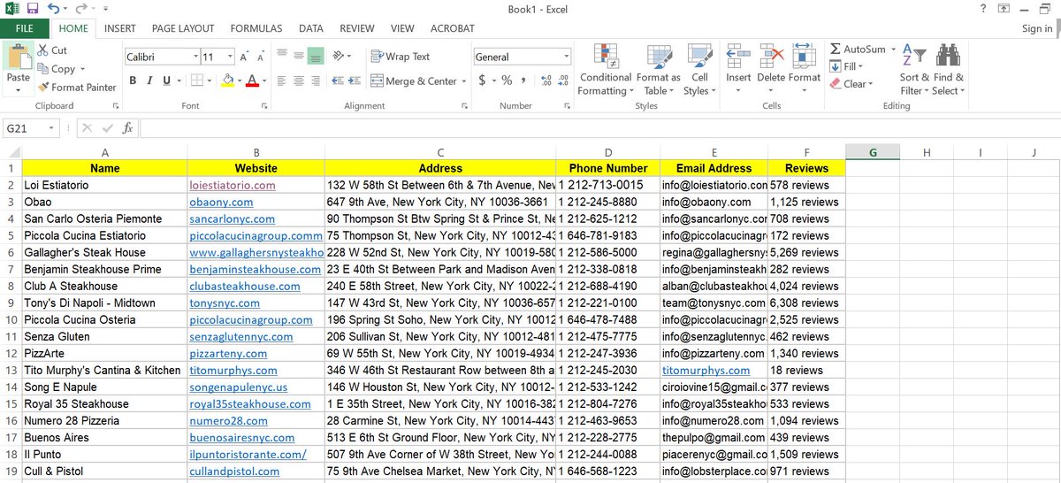Toggle Wrap Text
The height and width of the screenshot is (483, 1061).
pyautogui.click(x=401, y=57)
